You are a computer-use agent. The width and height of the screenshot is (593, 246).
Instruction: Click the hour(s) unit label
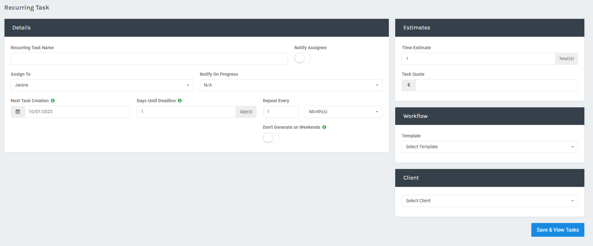pos(567,59)
